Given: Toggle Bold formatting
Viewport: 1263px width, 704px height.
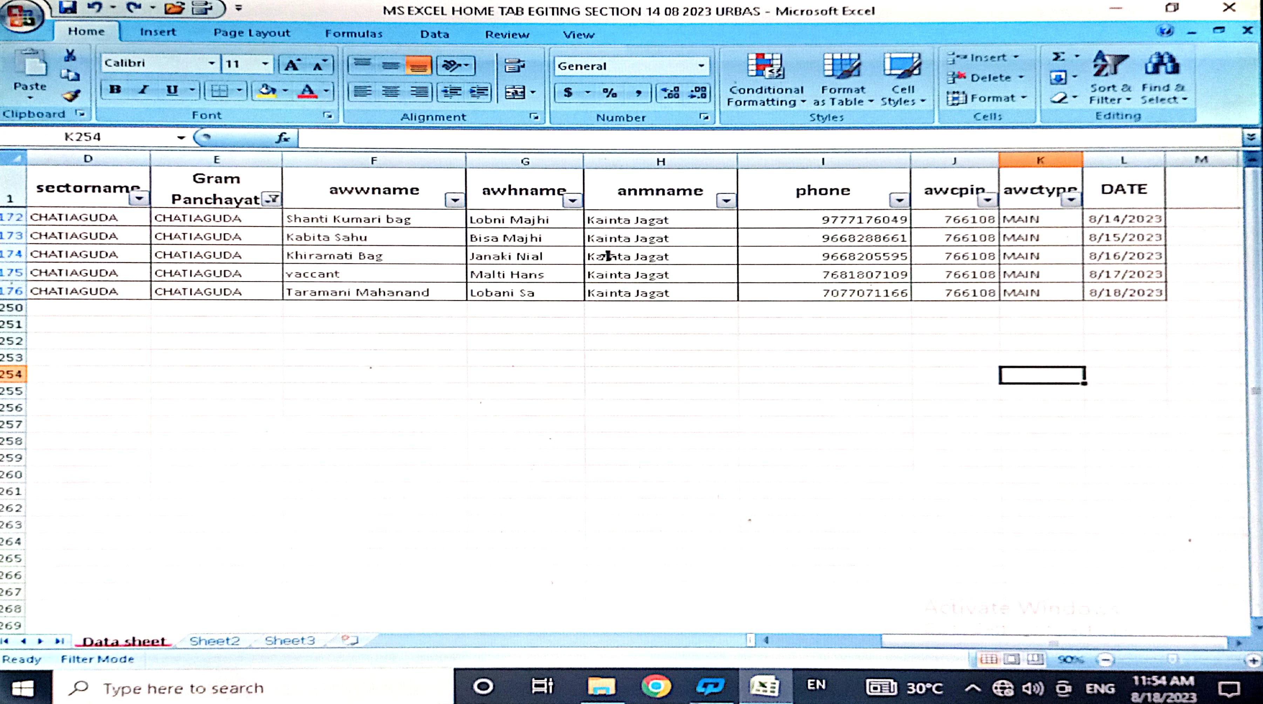Looking at the screenshot, I should click(115, 90).
